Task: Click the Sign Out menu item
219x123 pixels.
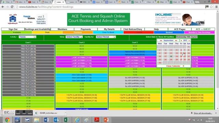Action: 13,29
